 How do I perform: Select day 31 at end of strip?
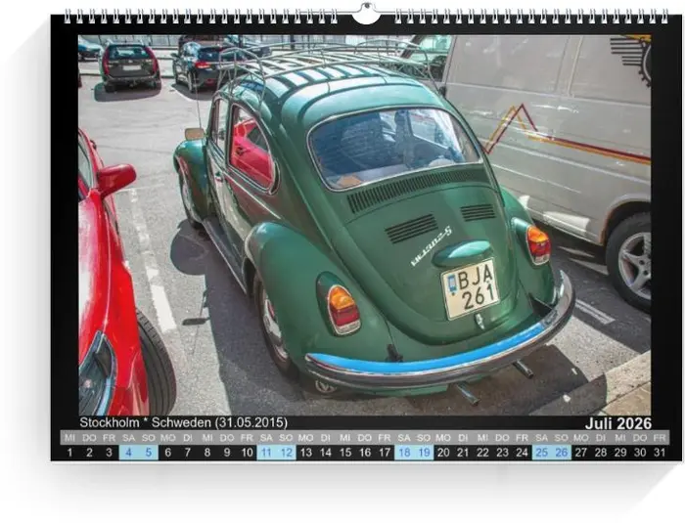(660, 453)
